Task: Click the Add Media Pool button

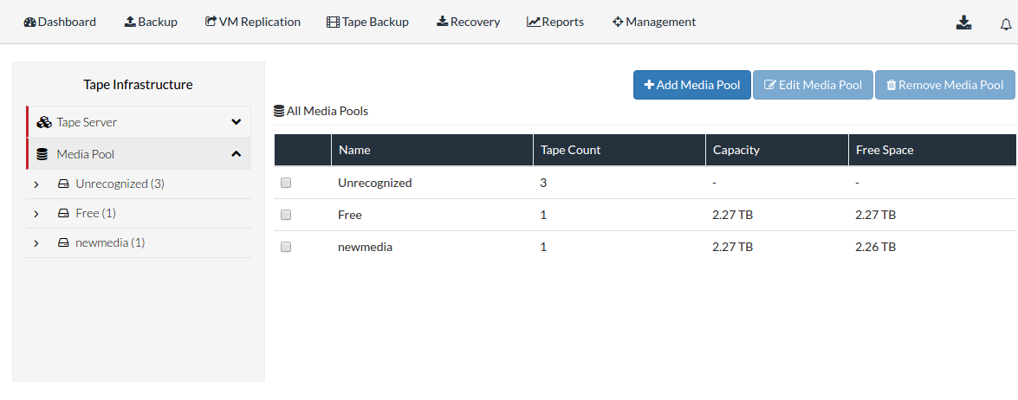Action: 692,85
